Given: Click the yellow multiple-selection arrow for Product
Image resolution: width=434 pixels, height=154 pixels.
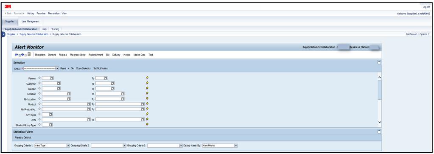Looking at the screenshot, I should click(147, 104).
